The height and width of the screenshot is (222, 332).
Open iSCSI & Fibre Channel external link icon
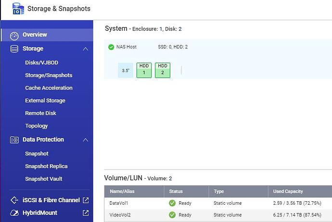86,200
